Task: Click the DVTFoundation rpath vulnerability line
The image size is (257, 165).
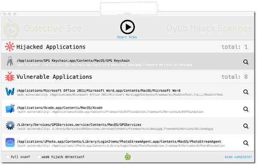Action: pyautogui.click(x=110, y=112)
